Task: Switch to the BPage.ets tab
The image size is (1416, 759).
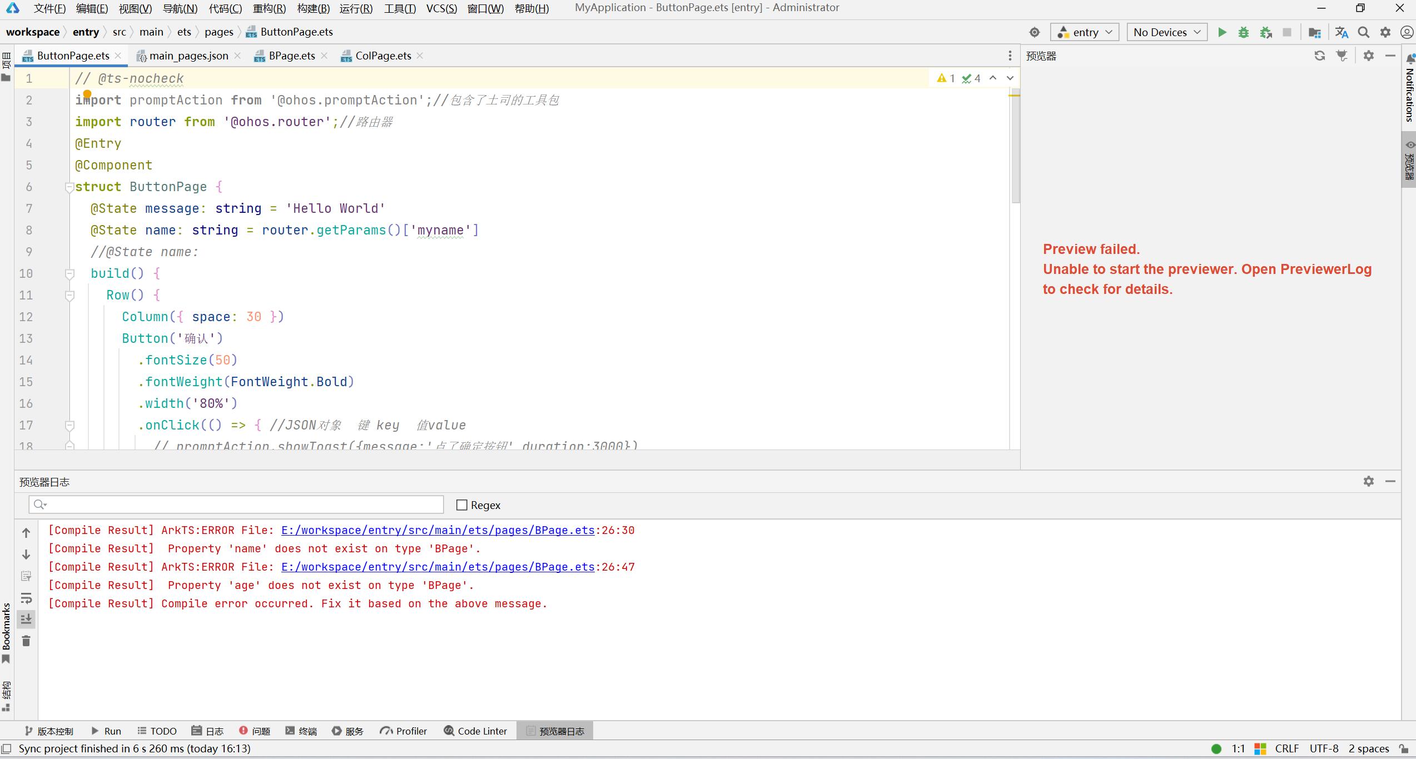Action: [291, 56]
